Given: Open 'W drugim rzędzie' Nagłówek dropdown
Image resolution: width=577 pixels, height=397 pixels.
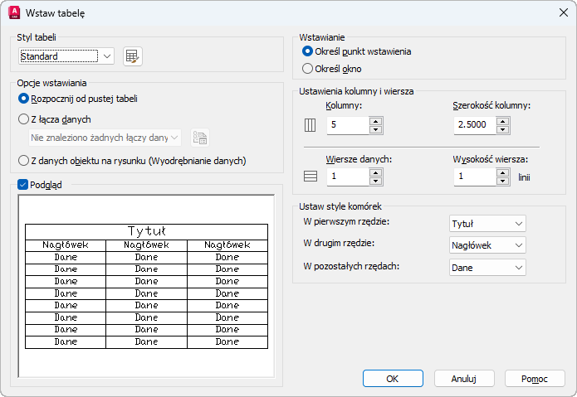Looking at the screenshot, I should coord(487,245).
